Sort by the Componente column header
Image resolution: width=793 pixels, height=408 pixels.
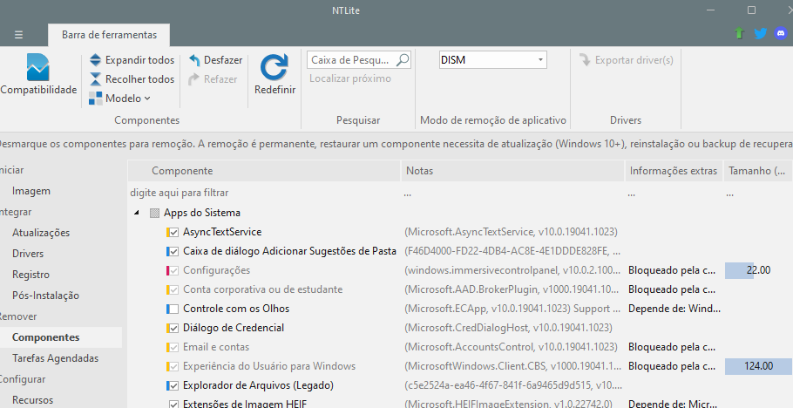click(x=264, y=171)
